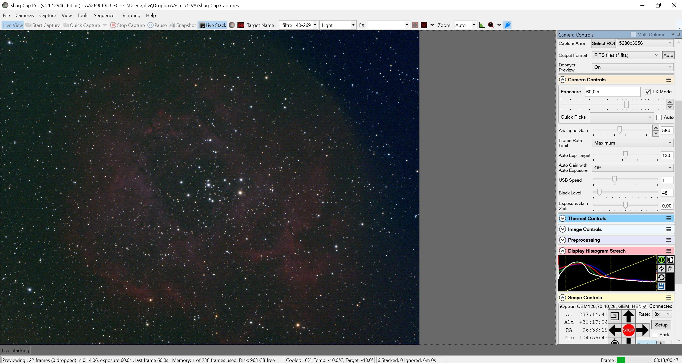Click the red crossed-square overlay icon

(x=424, y=25)
